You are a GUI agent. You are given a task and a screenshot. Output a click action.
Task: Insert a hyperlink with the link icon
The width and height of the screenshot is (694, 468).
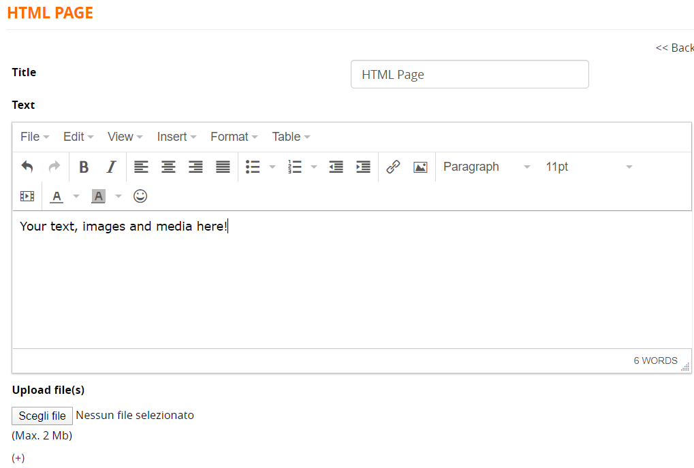393,167
